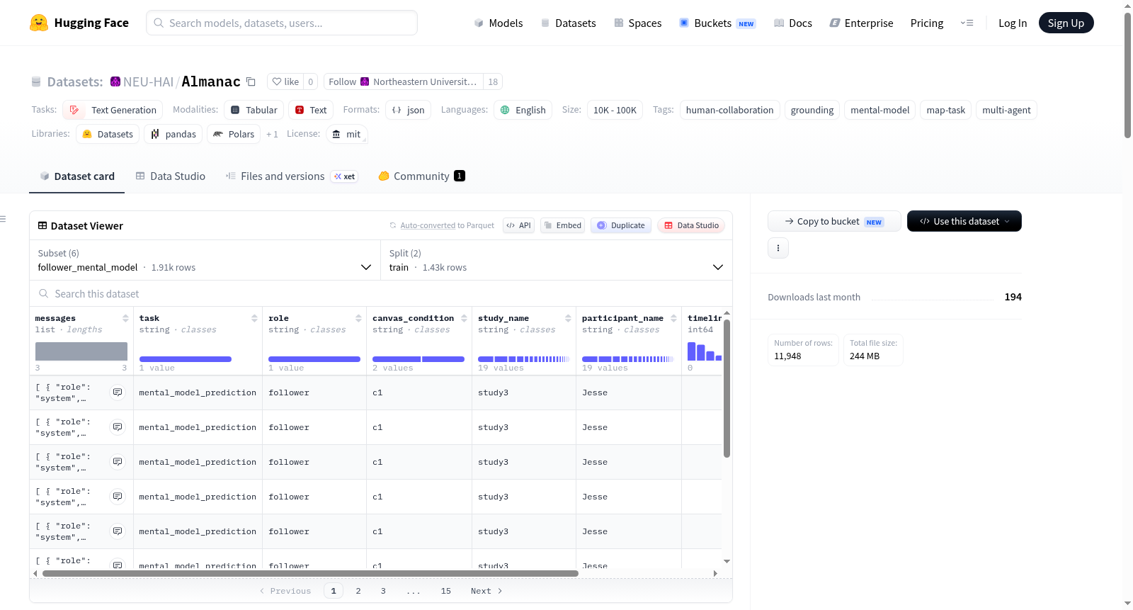Click the timeline histogram bars
This screenshot has width=1133, height=610.
[x=705, y=351]
